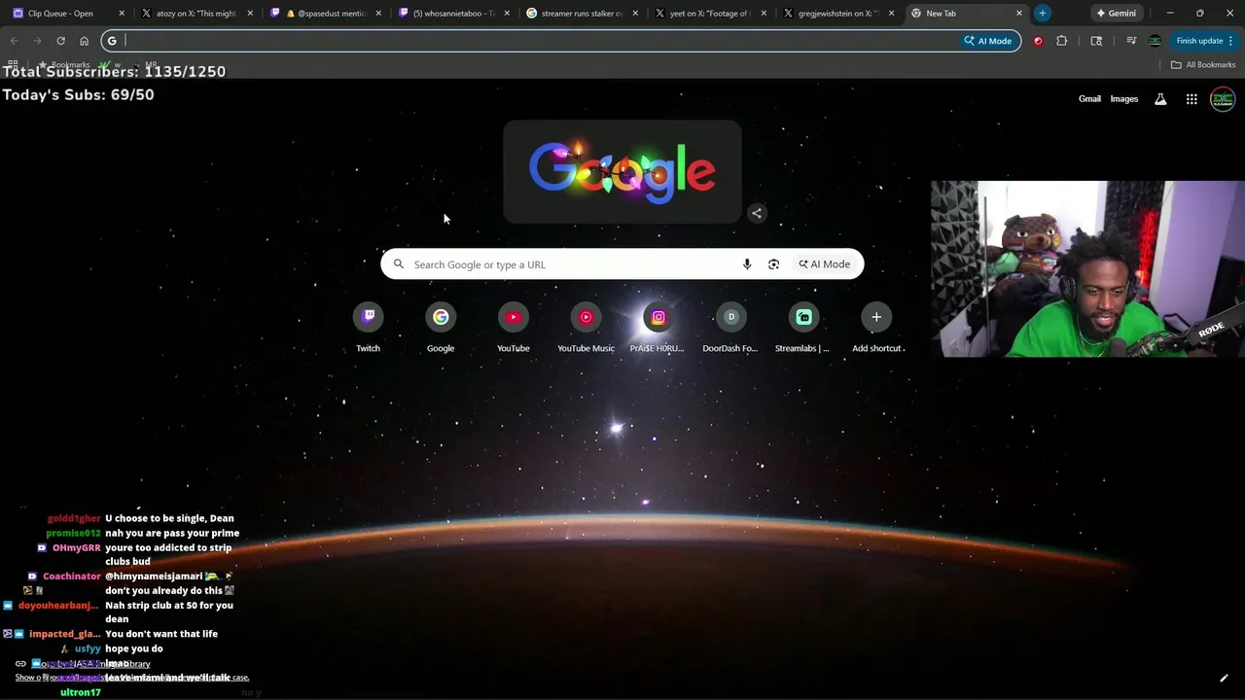
Task: Click the Add shortcut plus tile
Action: 876,329
